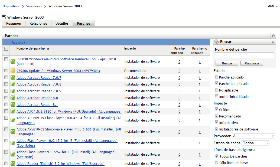The image size is (280, 167).
Task: Click the green bundle icon next to Adobe Acrobat Reader 7.0.7
Action: click(12, 78)
